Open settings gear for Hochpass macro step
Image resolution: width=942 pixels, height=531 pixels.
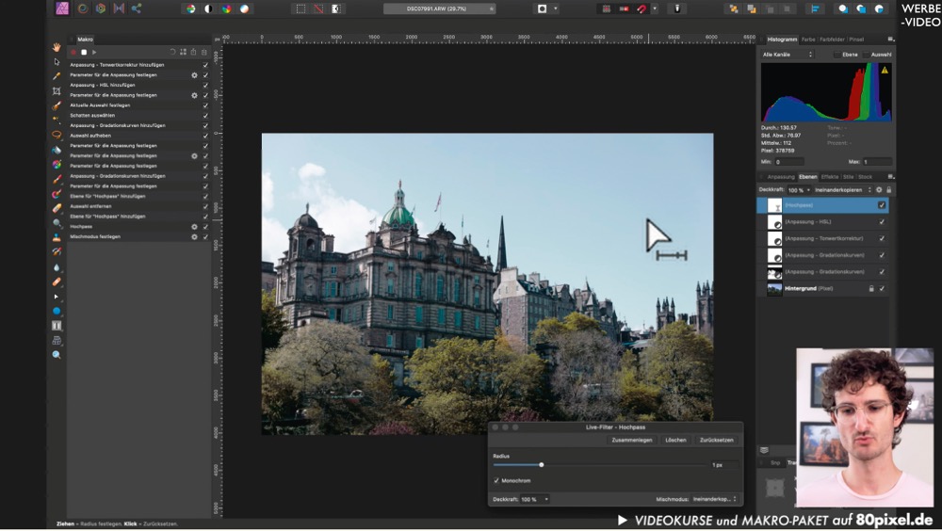[x=194, y=227]
